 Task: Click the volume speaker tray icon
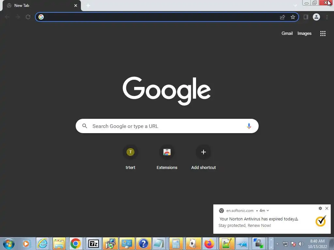point(301,244)
